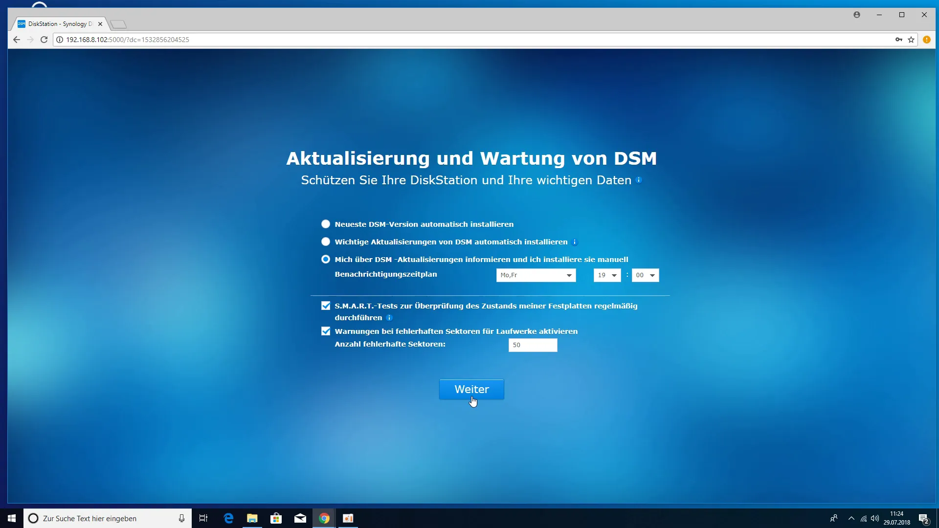The image size is (939, 528).
Task: Switch to Chrome in the taskbar
Action: click(324, 518)
